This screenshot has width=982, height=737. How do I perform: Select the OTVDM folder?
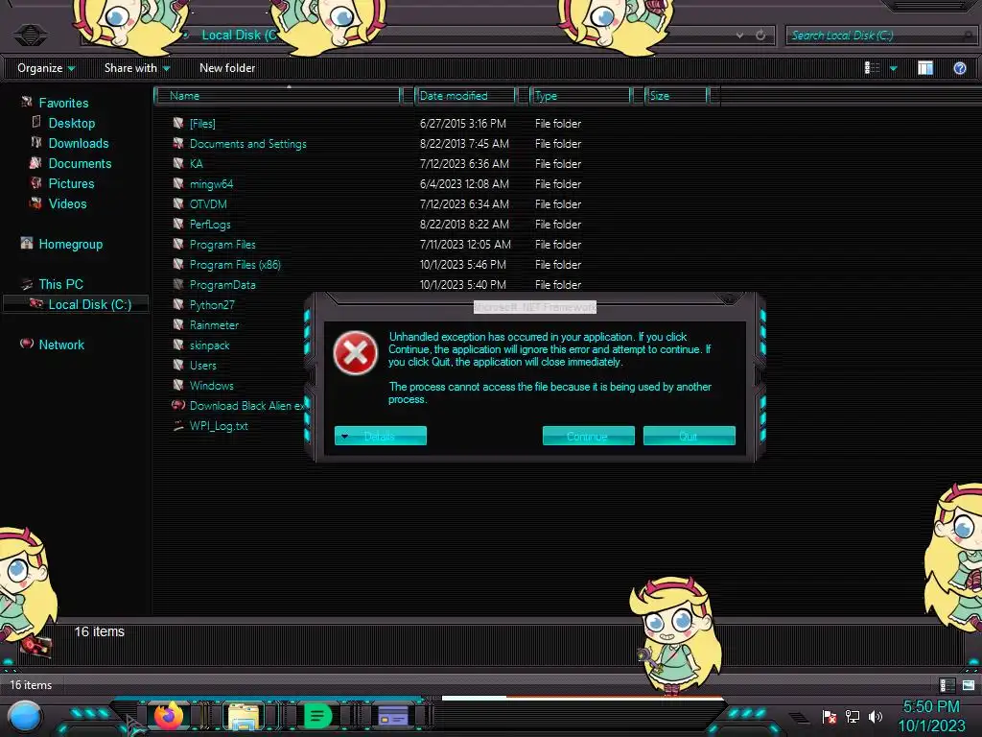pyautogui.click(x=208, y=203)
